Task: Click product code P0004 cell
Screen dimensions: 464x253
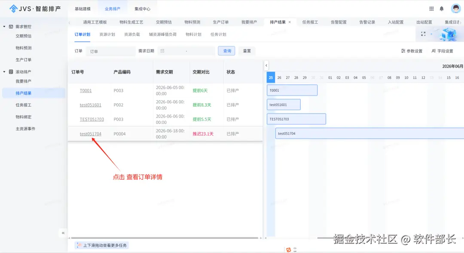Action: pyautogui.click(x=119, y=134)
